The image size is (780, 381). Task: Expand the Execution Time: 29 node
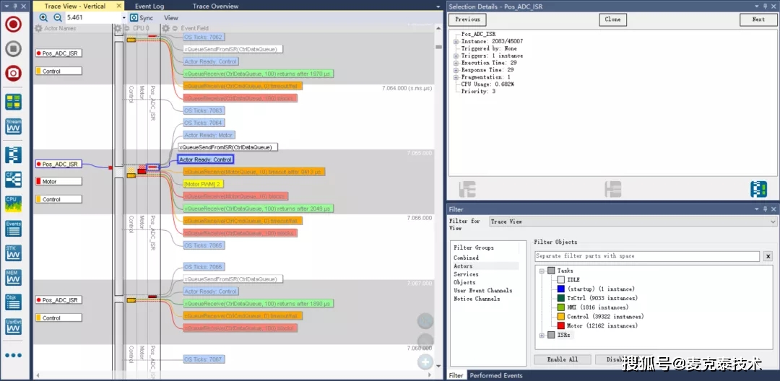pyautogui.click(x=456, y=63)
